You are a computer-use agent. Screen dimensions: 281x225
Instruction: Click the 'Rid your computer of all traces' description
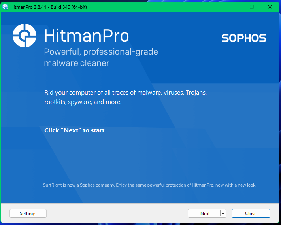pos(126,97)
